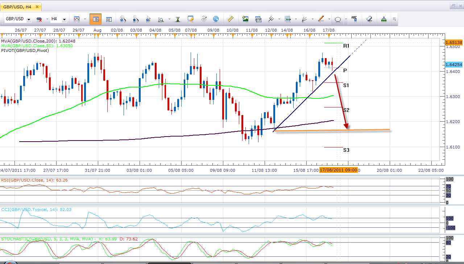Click the orange marker under 11/08 date

pyautogui.click(x=252, y=36)
